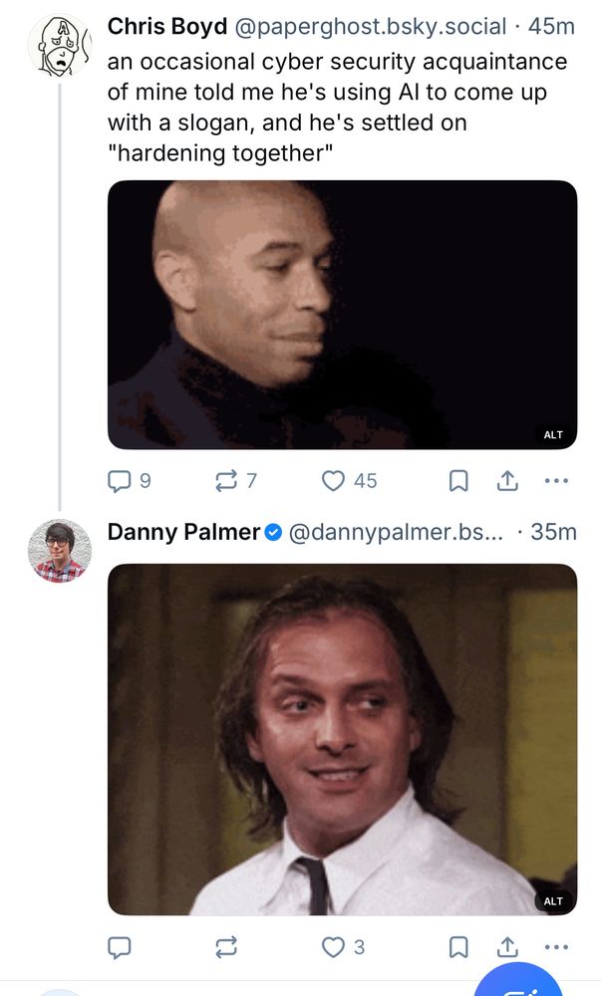Open the more options menu on Danny Palmer's post
Image resolution: width=601 pixels, height=996 pixels.
coord(557,947)
